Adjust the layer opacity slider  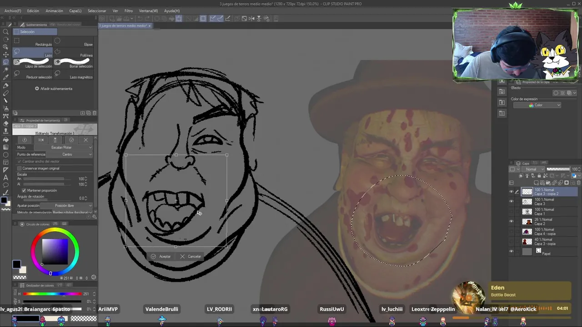(x=558, y=169)
